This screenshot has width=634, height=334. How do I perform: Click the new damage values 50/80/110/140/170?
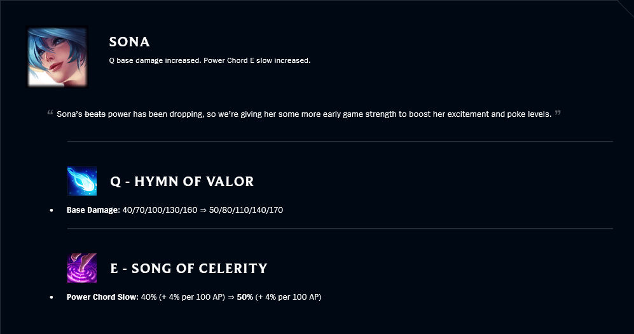tap(246, 210)
